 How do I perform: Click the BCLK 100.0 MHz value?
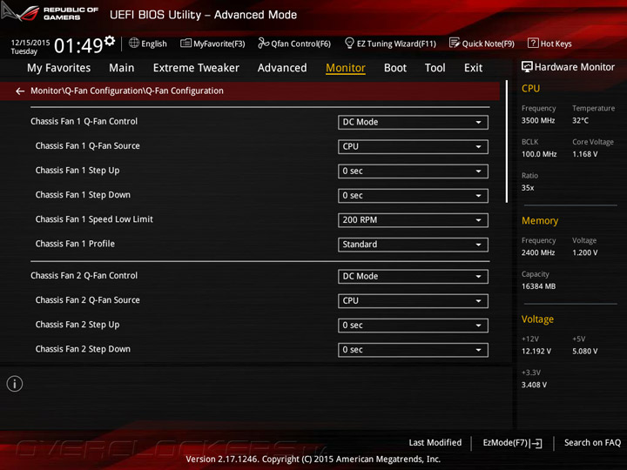coord(539,154)
